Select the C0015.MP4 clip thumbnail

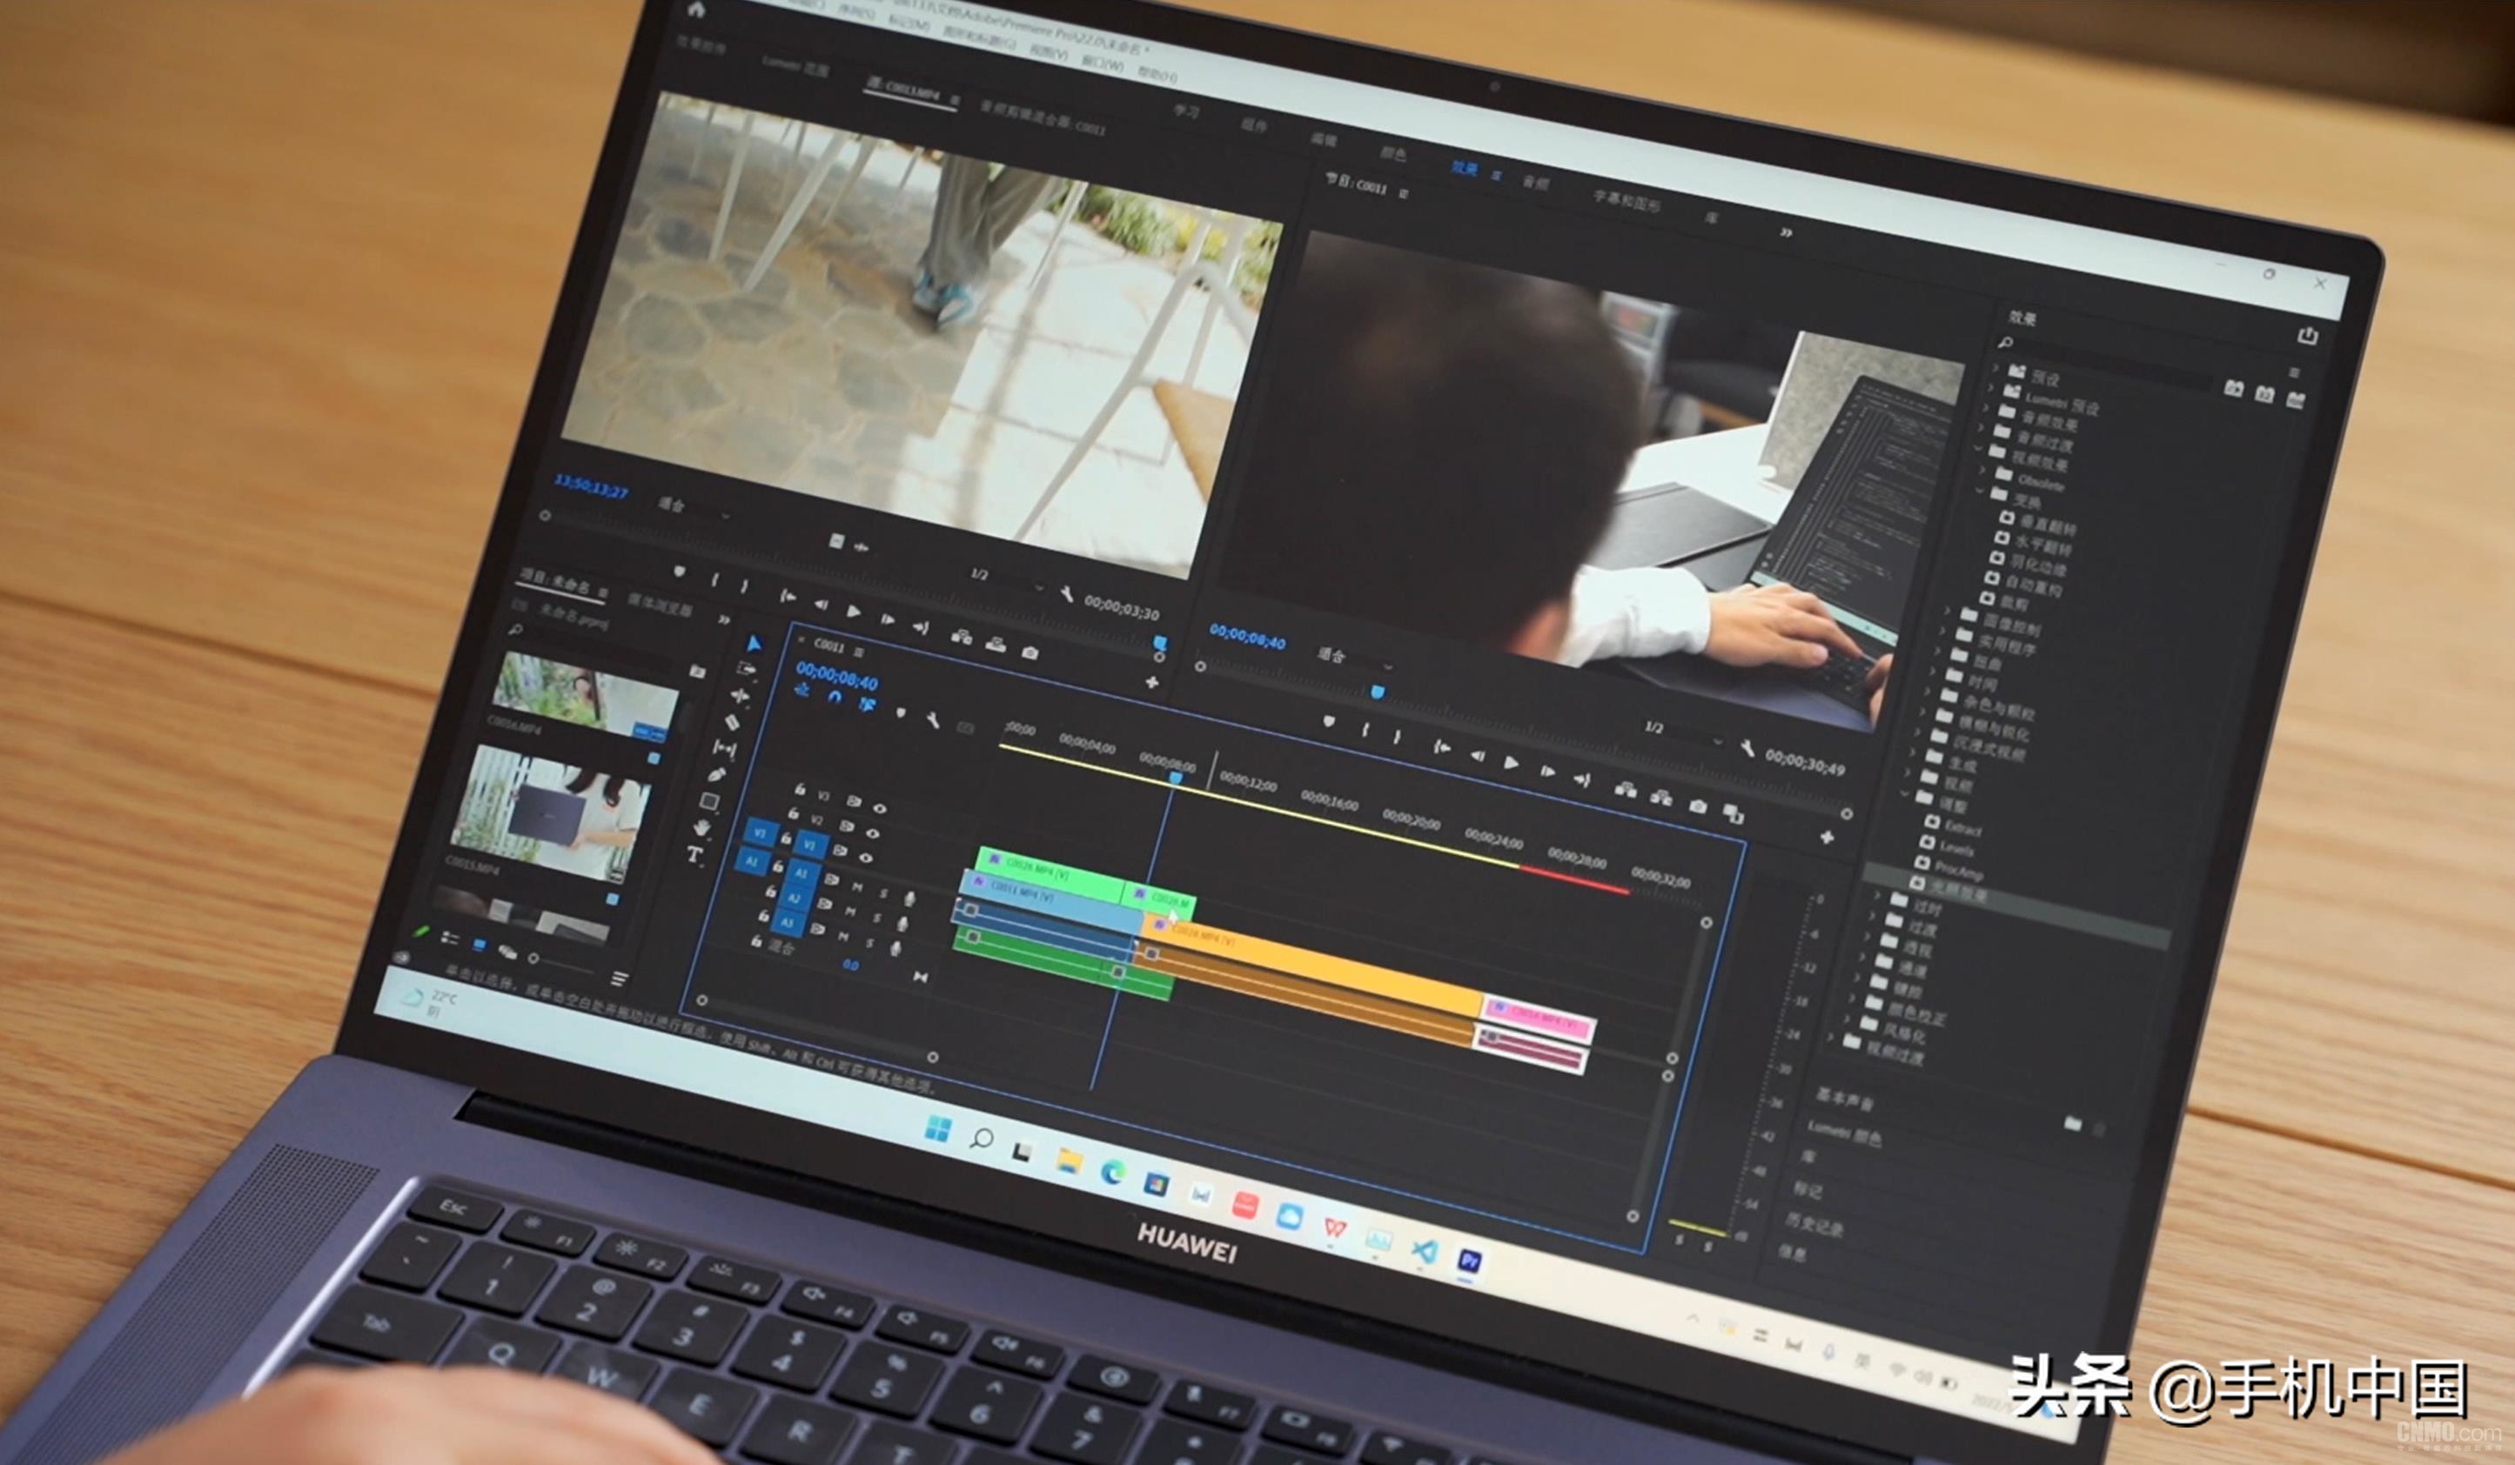[551, 813]
